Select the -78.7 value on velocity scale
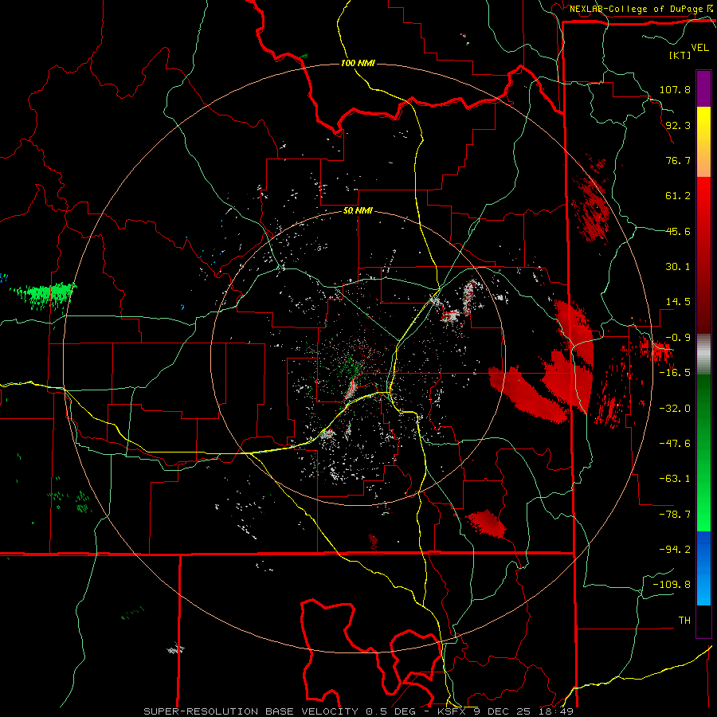 click(675, 515)
